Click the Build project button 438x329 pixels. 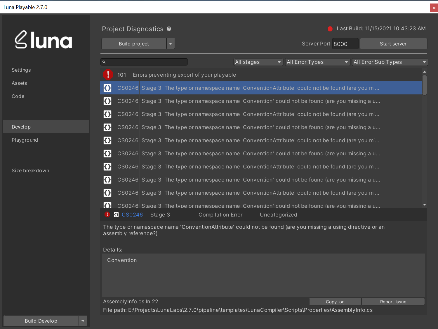click(134, 44)
